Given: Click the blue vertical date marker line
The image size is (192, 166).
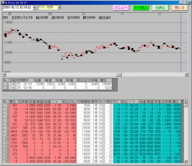Looking at the screenshot, I should coord(181,42).
